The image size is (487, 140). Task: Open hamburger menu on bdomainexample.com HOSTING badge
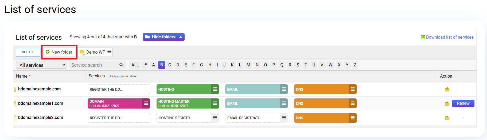[215, 89]
